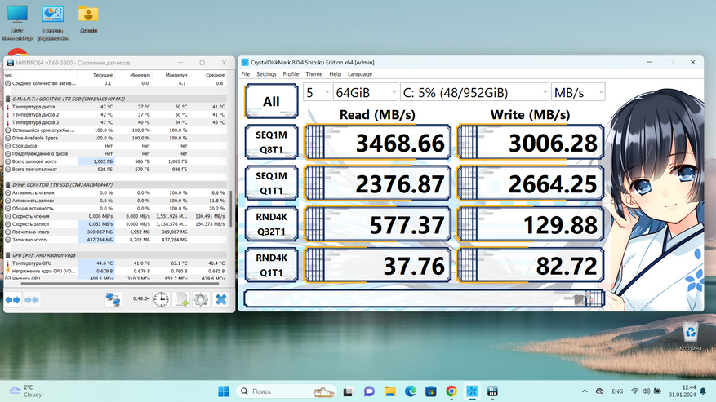Screen dimensions: 716x402
Task: Change the MB/s unit dropdown
Action: coord(578,92)
